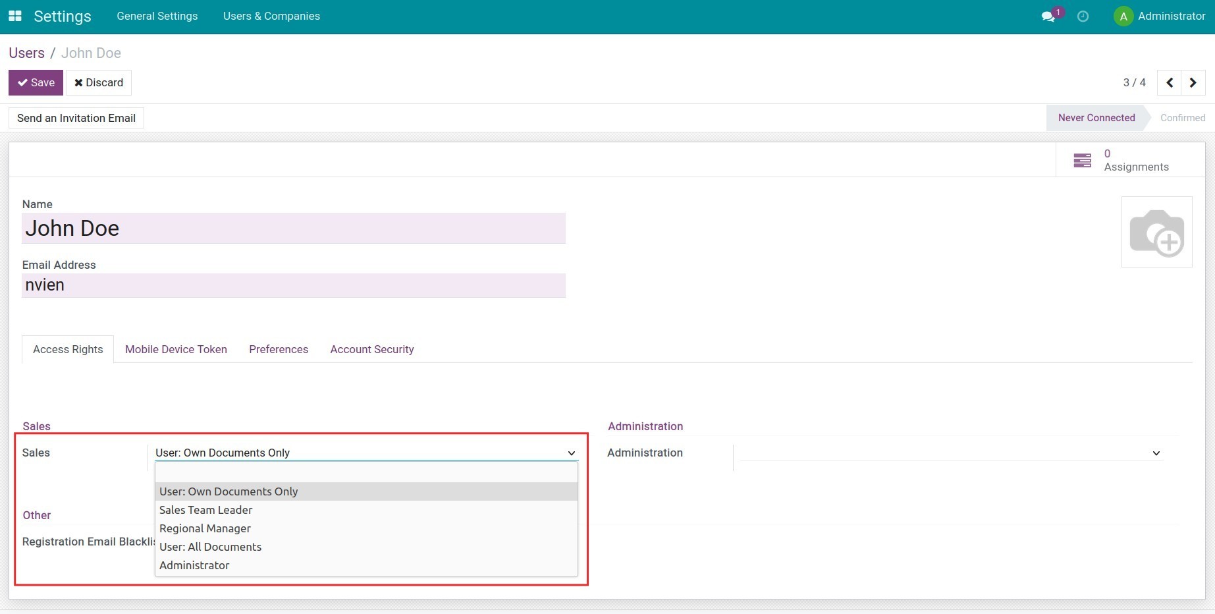Viewport: 1215px width, 614px height.
Task: Click the Email Address field
Action: 293,285
